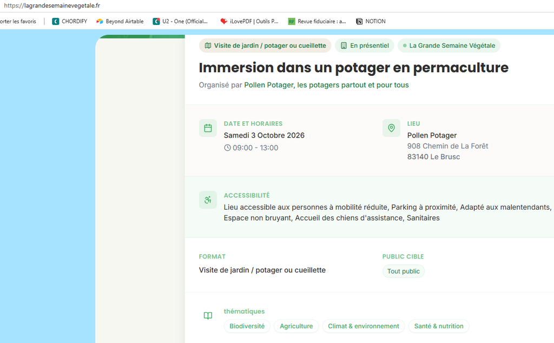The height and width of the screenshot is (343, 554).
Task: Click the wheelchair accessibility icon
Action: point(208,199)
